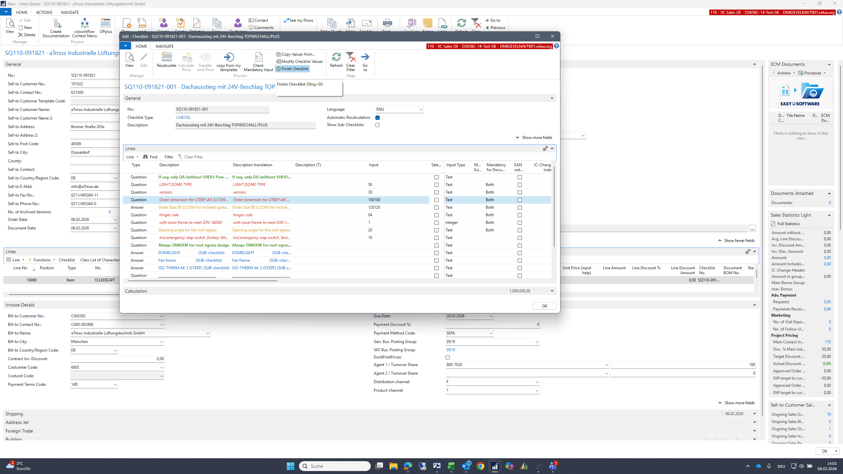Enable the Show Sub-Checklists checkbox
Screen dimensions: 843x474
coord(378,125)
